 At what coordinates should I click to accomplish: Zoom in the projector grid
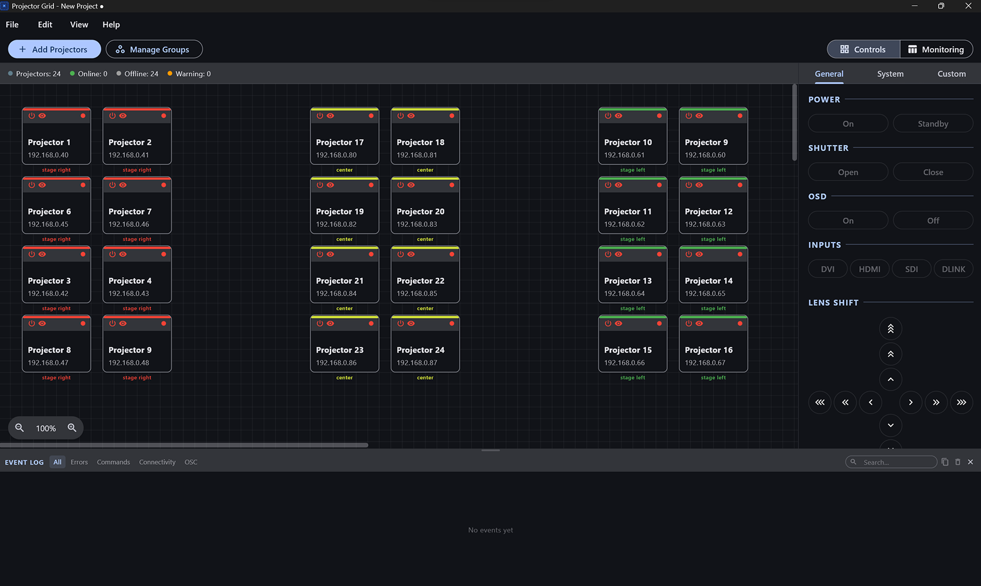[72, 428]
